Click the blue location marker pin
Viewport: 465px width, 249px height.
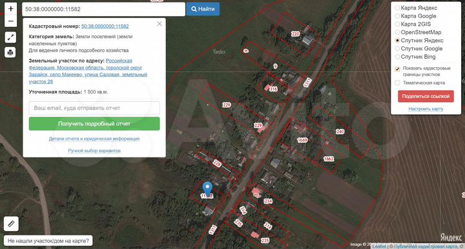[207, 189]
